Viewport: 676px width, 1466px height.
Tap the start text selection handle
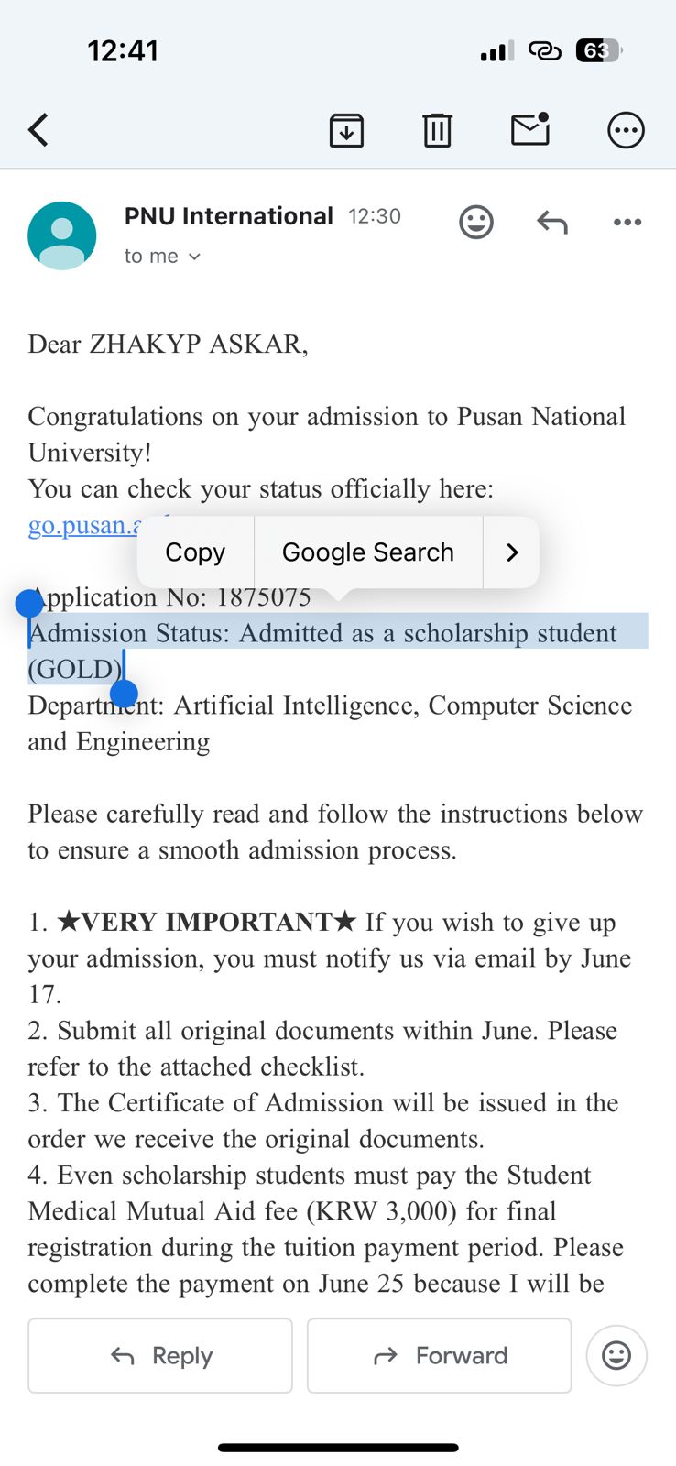pos(29,603)
